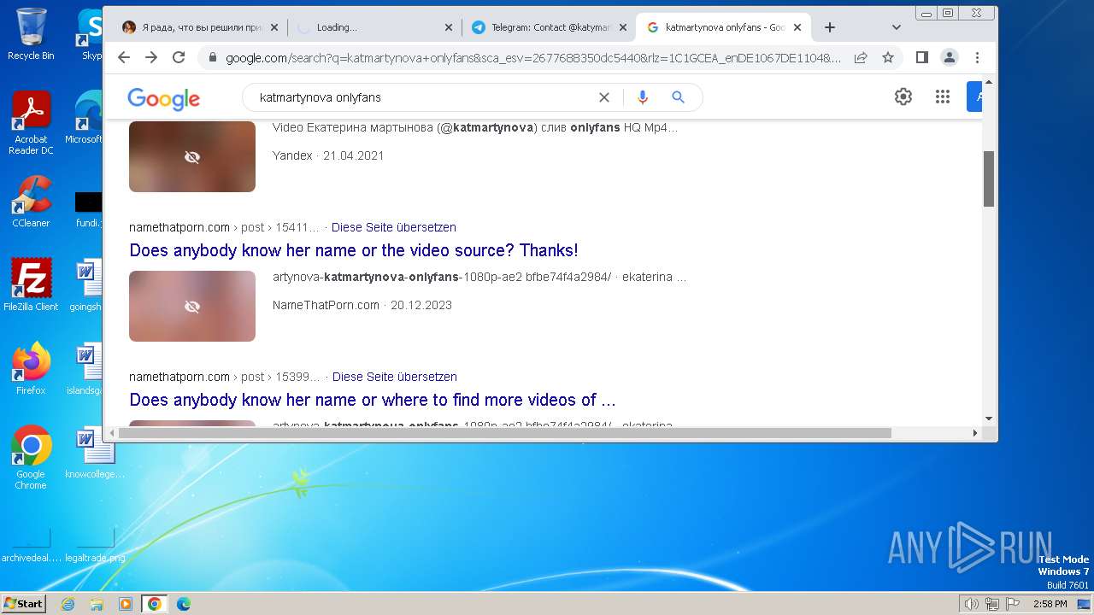The image size is (1094, 615).
Task: Share this page via address bar icon
Action: click(x=861, y=57)
